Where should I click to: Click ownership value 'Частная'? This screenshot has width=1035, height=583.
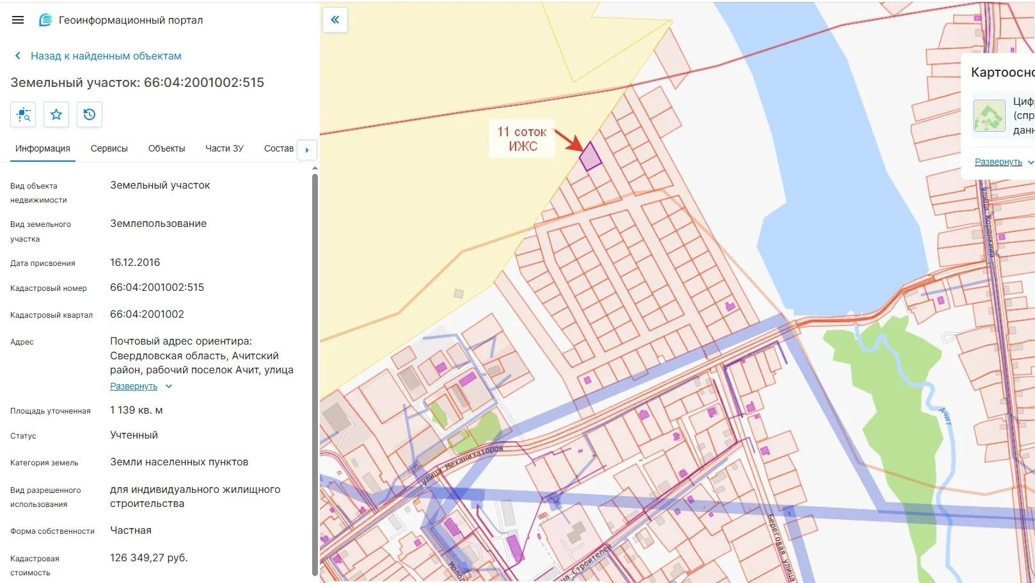click(130, 531)
